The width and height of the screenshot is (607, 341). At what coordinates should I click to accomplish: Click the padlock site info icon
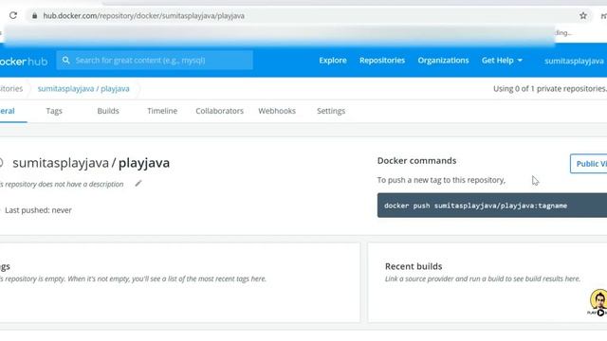pos(34,16)
